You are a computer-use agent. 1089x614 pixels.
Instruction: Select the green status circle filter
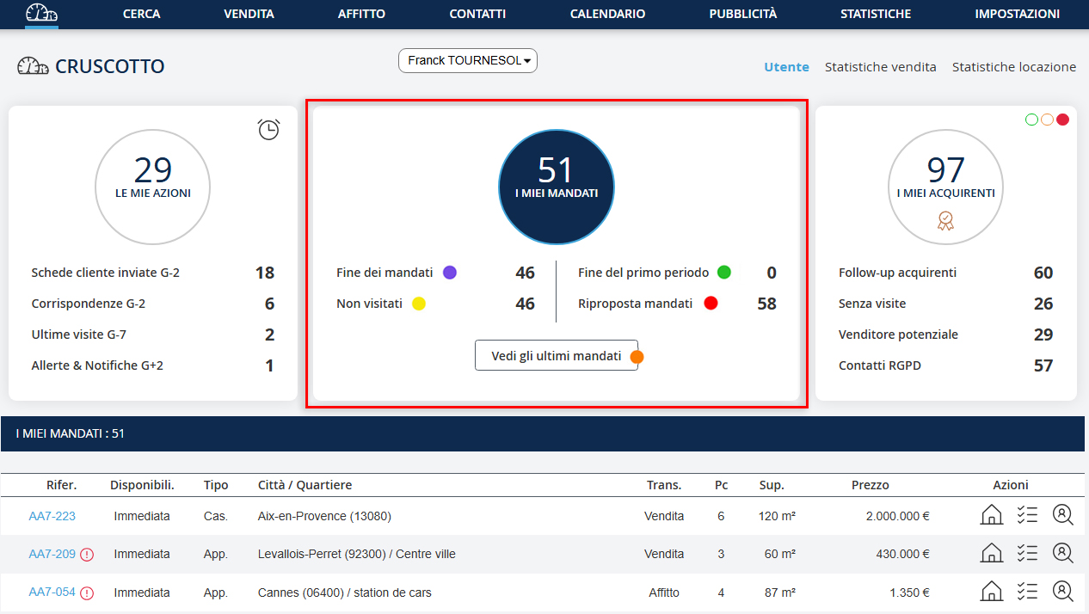pyautogui.click(x=1031, y=120)
